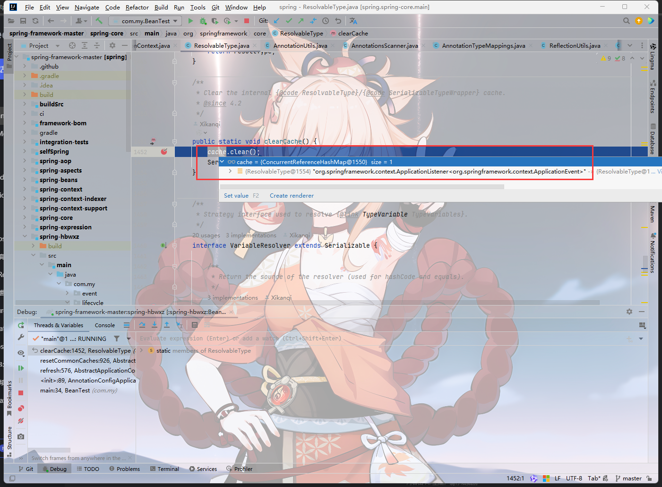Viewport: 662px width, 487px height.
Task: Click the Step Over icon in debug toolbar
Action: click(x=142, y=325)
